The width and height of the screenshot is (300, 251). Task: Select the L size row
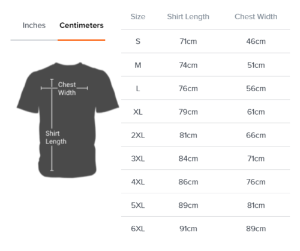(205, 88)
